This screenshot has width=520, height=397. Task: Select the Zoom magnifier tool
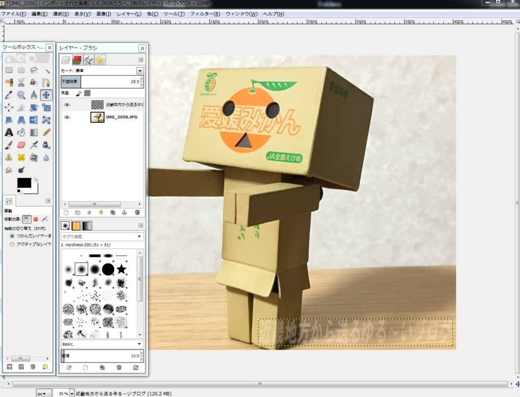21,95
